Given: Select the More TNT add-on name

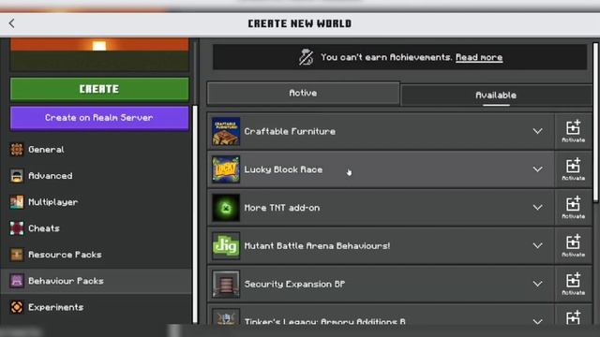Looking at the screenshot, I should tap(282, 208).
